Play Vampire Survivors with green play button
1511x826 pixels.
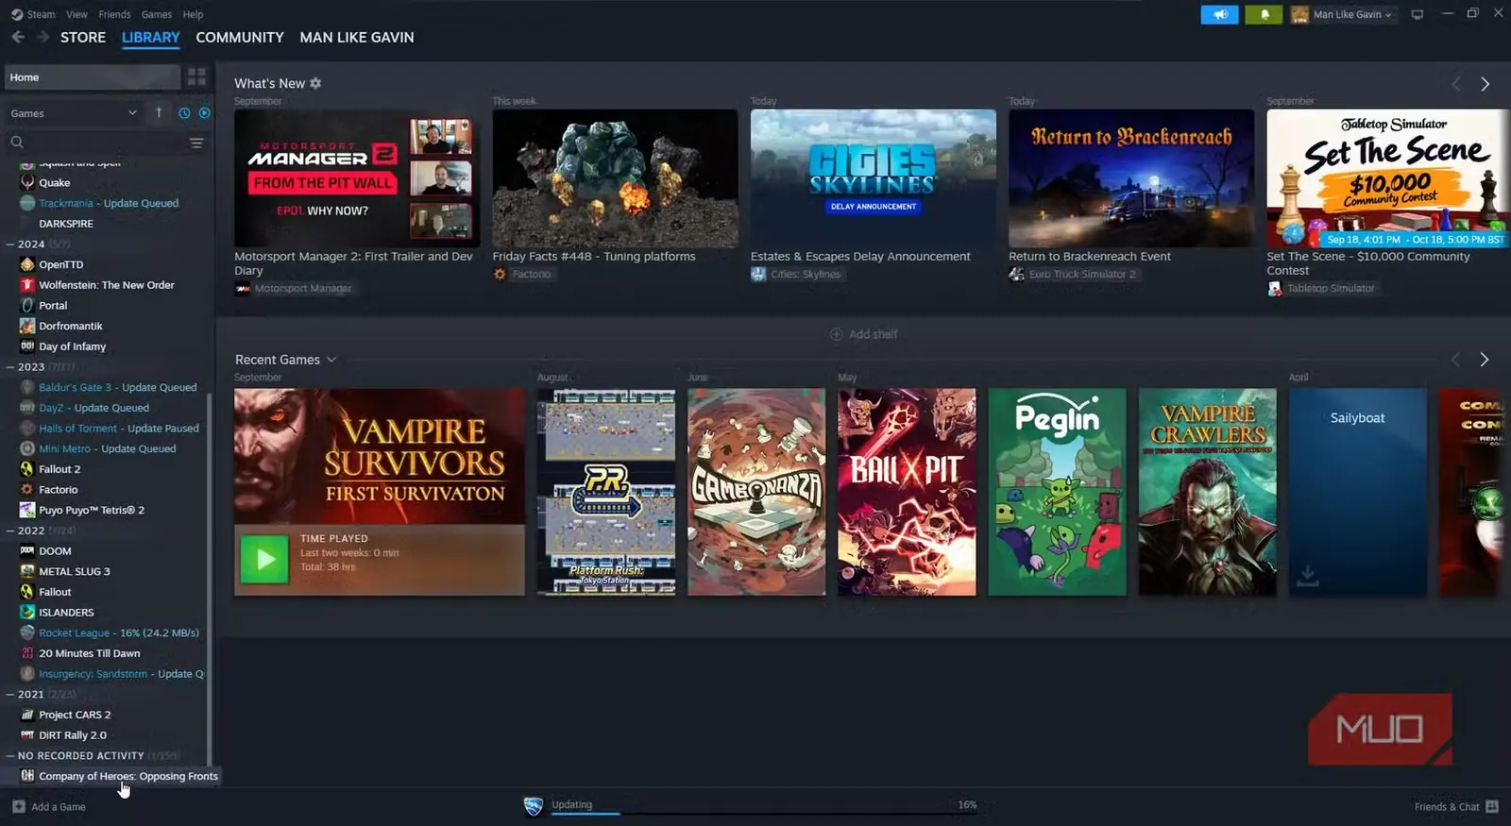(264, 559)
